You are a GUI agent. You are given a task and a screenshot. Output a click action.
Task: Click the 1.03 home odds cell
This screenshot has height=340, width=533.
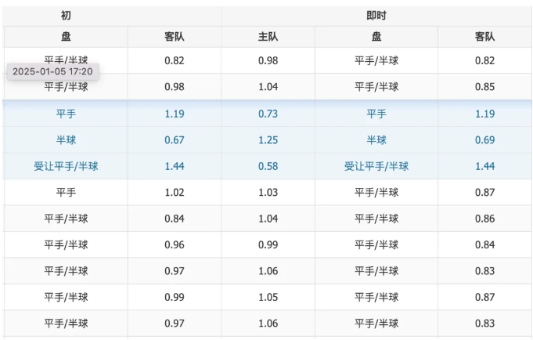268,192
